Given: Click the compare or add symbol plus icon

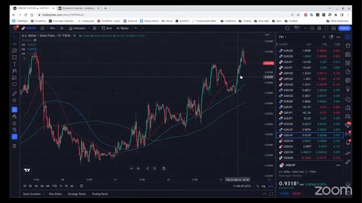Looking at the screenshot, I should coord(42,28).
